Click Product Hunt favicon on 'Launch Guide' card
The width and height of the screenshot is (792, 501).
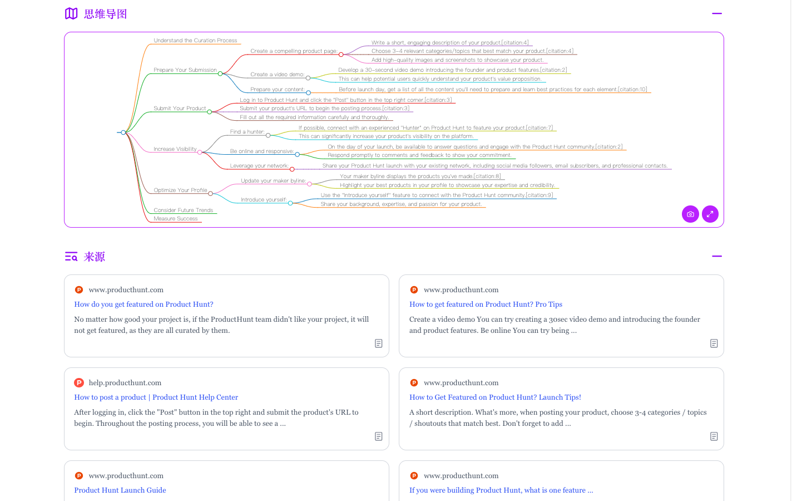click(x=79, y=476)
